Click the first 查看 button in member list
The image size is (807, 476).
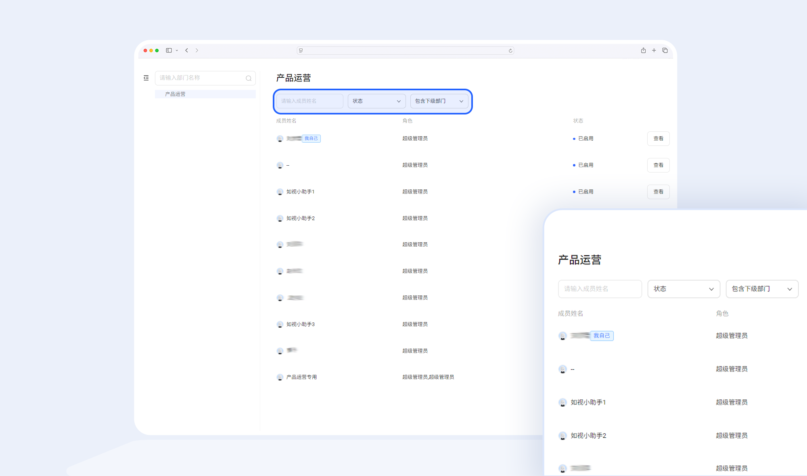point(658,138)
